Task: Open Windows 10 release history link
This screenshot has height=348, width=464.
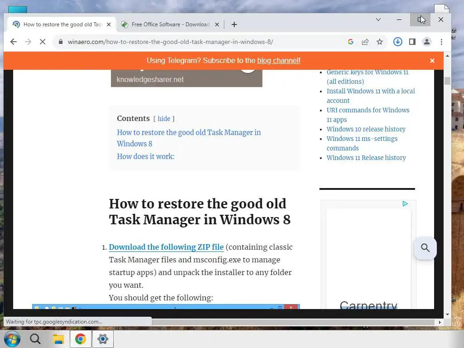Action: pyautogui.click(x=366, y=129)
